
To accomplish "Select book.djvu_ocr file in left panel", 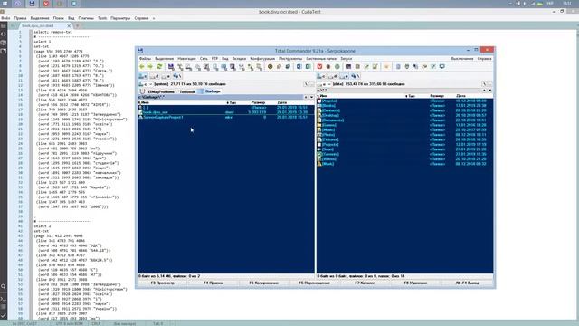I will click(x=226, y=112).
